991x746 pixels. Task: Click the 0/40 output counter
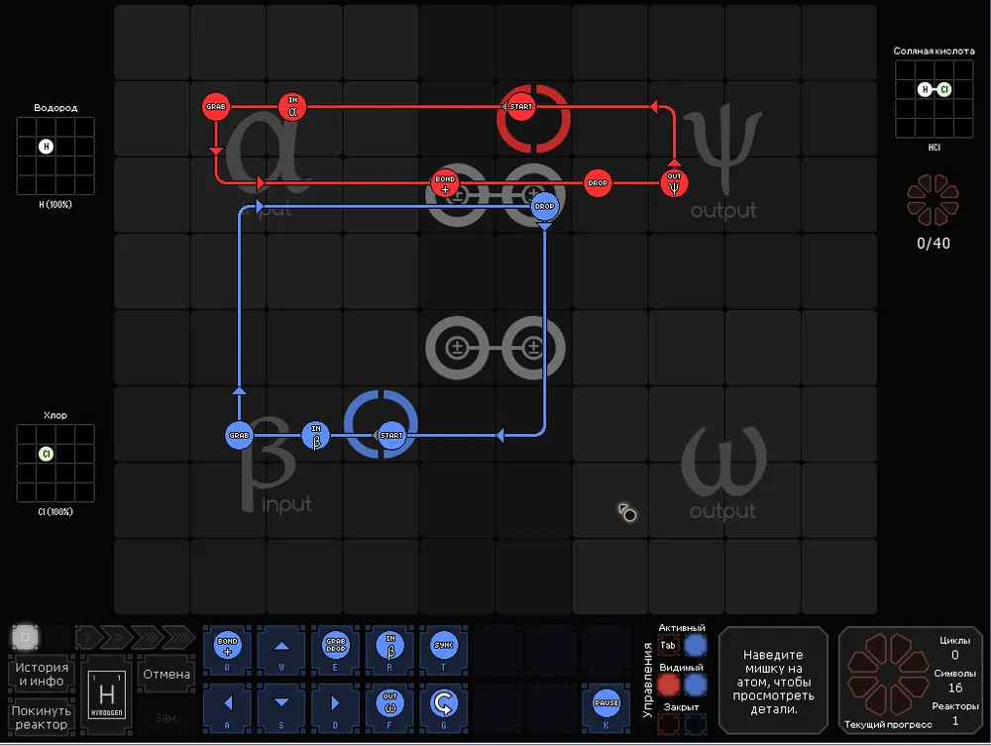[933, 243]
